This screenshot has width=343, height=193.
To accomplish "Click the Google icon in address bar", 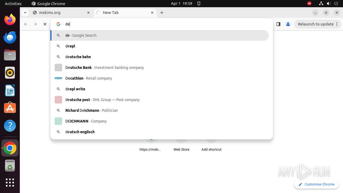I will [x=58, y=24].
